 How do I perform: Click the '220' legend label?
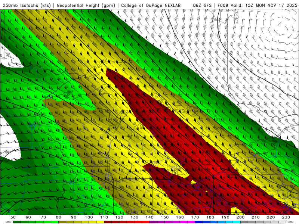[271, 217]
